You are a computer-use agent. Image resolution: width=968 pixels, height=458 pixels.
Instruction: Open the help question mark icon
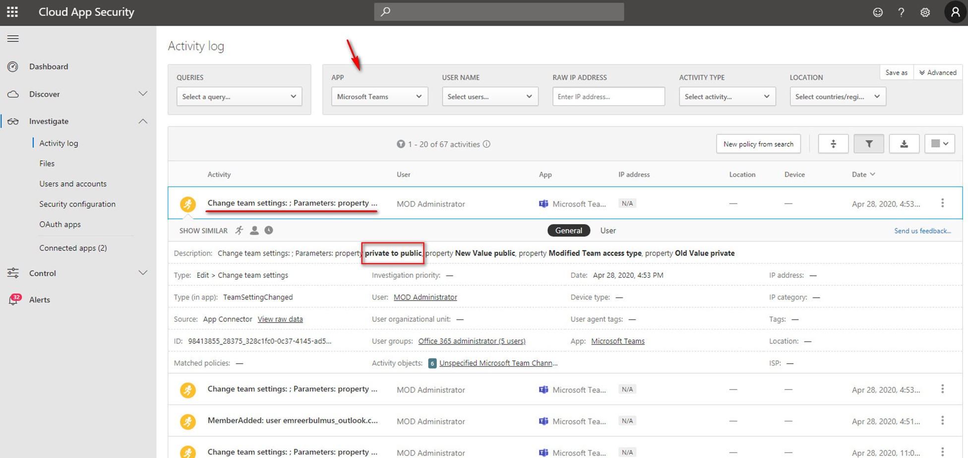pyautogui.click(x=901, y=12)
